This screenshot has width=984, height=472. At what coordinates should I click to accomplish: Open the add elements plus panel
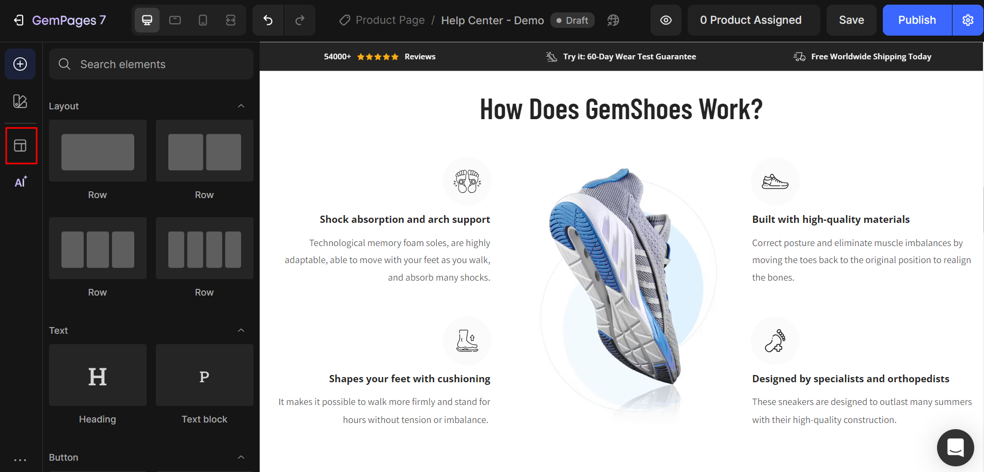click(x=20, y=64)
